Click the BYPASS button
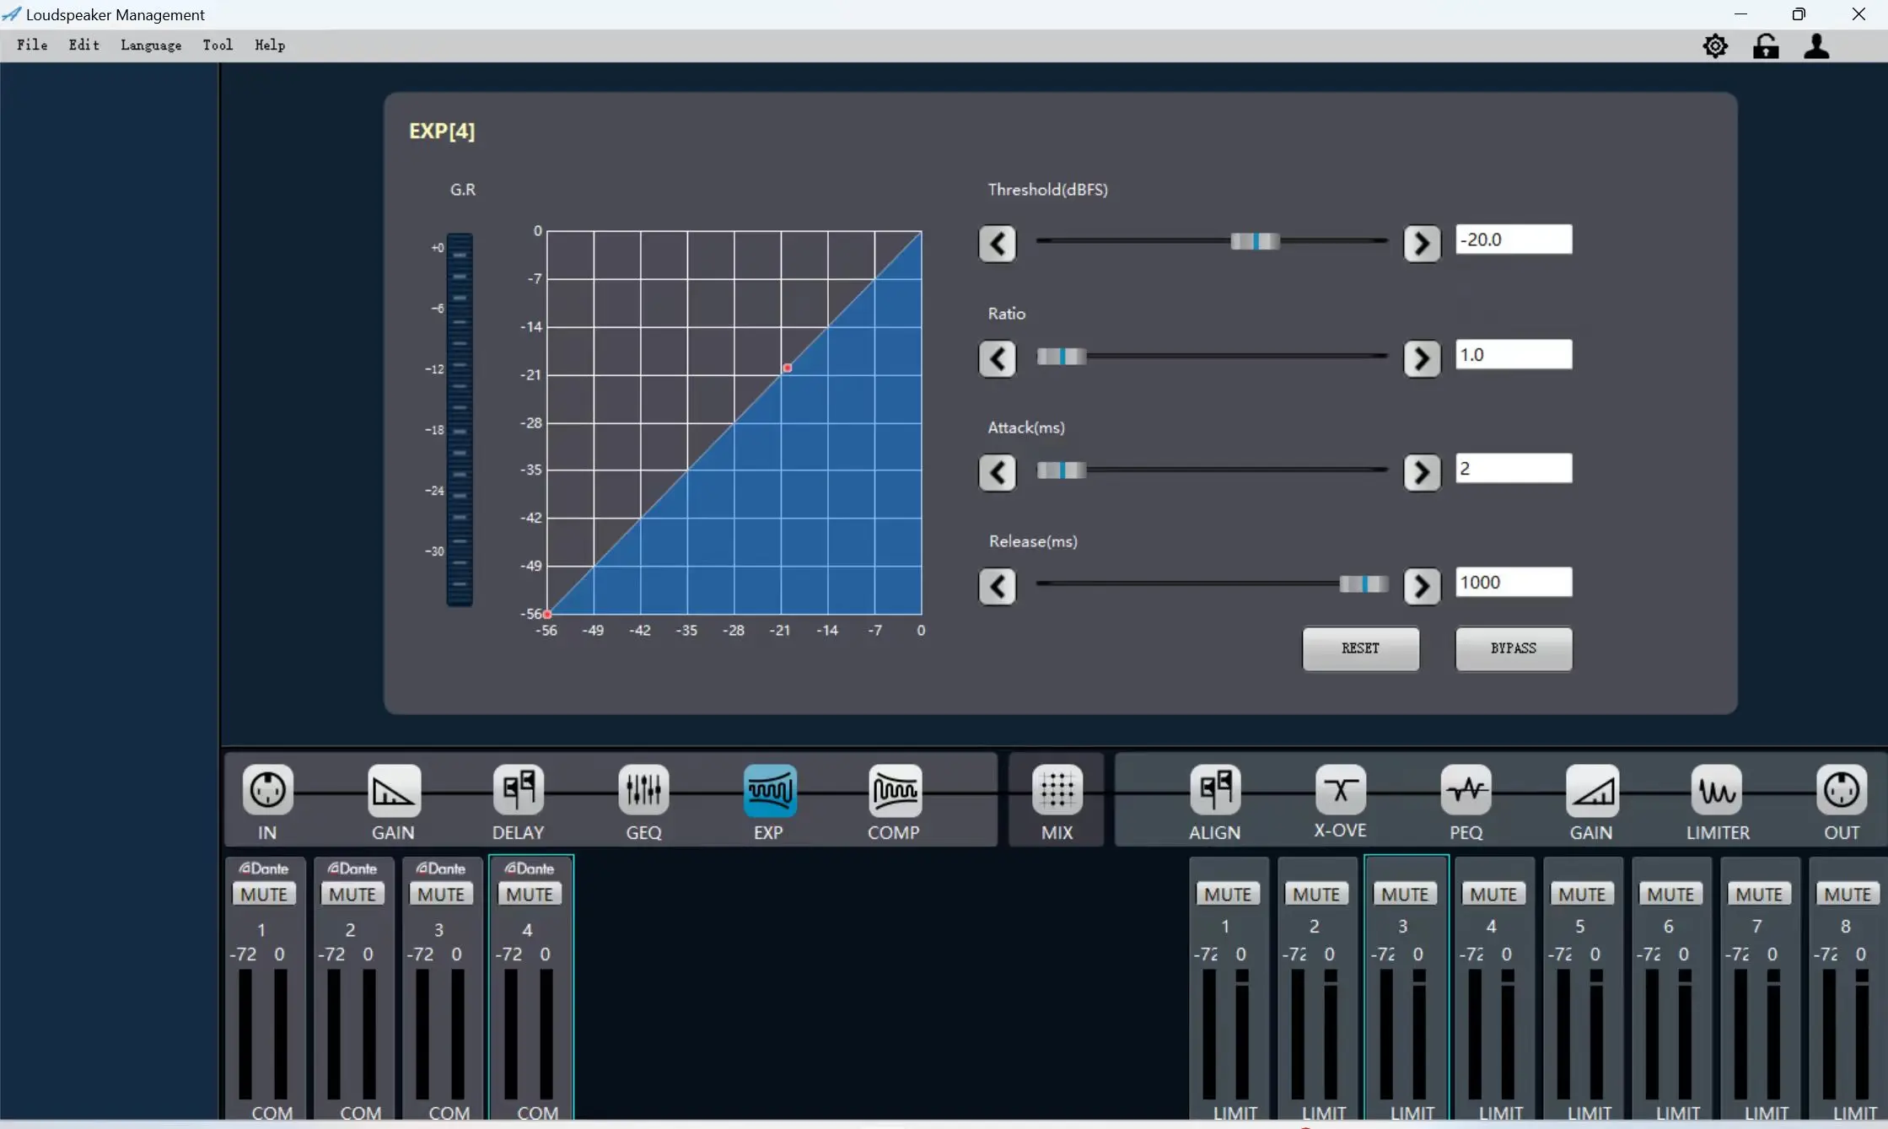The height and width of the screenshot is (1129, 1888). (x=1514, y=648)
